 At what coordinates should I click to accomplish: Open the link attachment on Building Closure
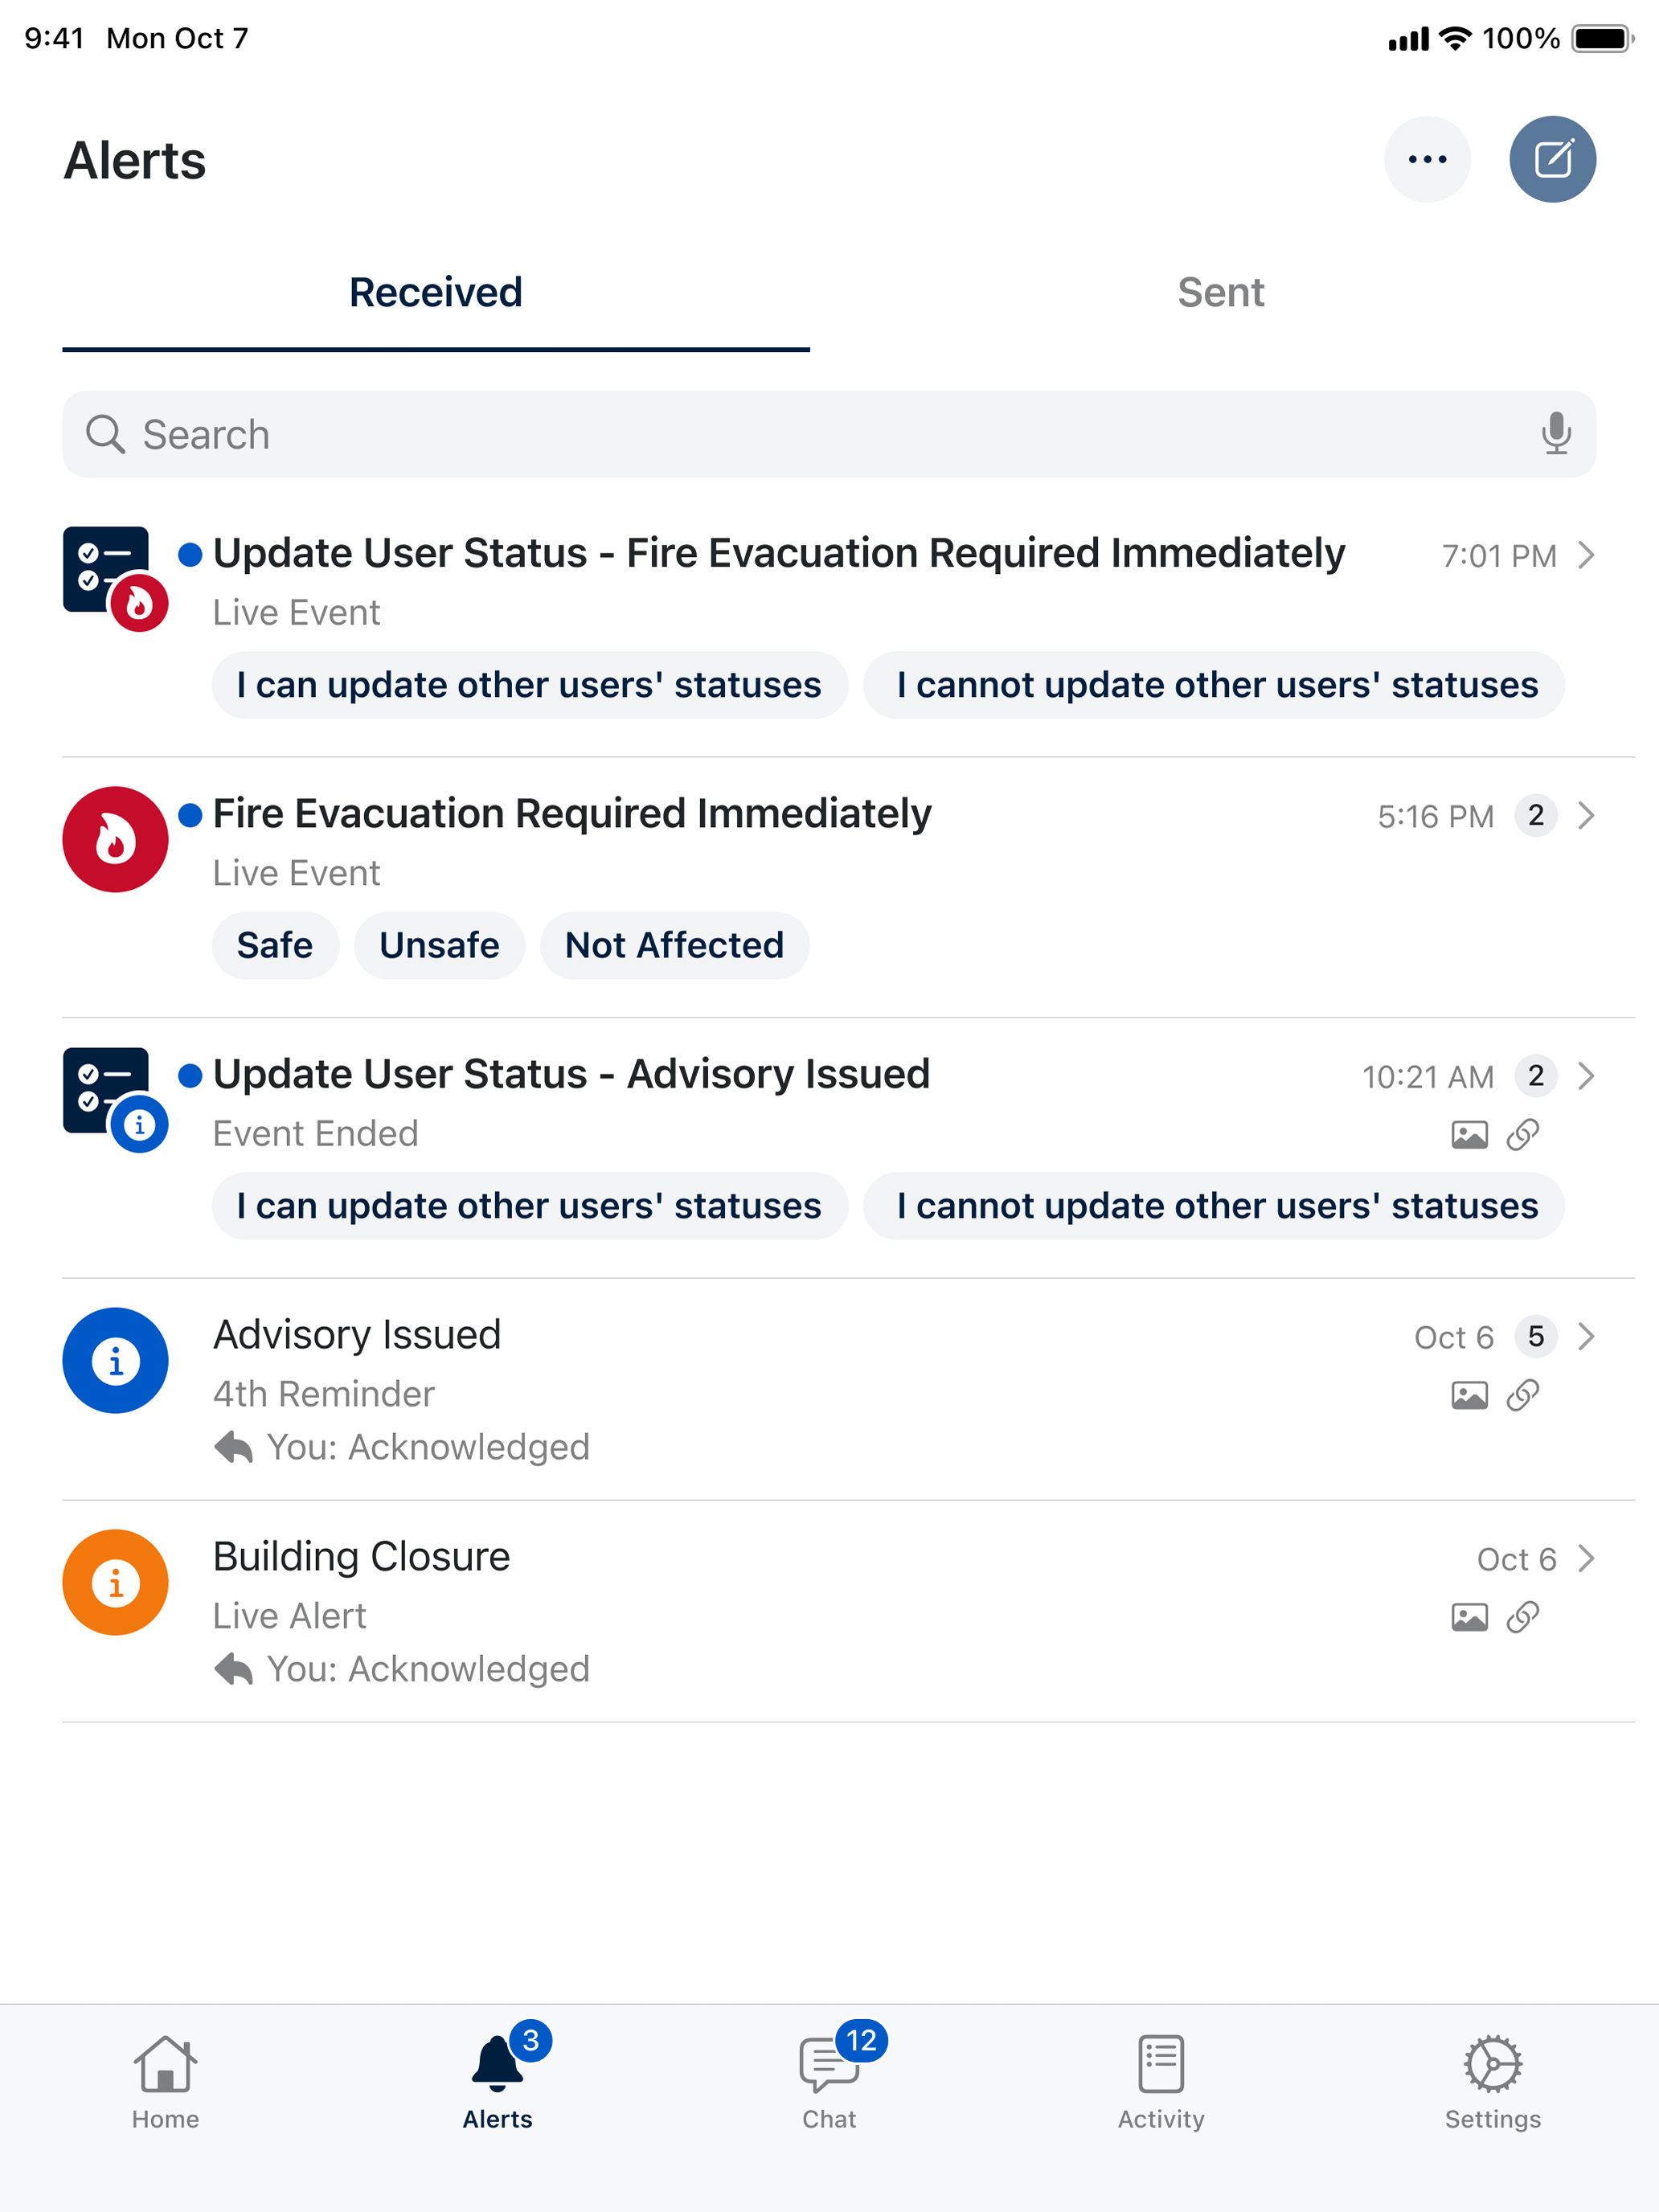coord(1522,1617)
